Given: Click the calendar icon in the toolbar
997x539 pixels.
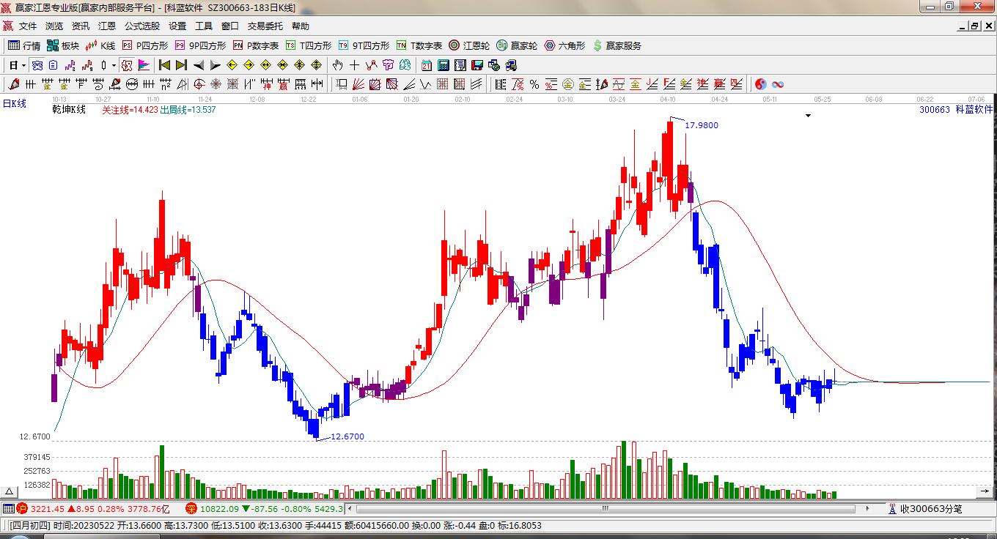Looking at the screenshot, I should pos(427,65).
